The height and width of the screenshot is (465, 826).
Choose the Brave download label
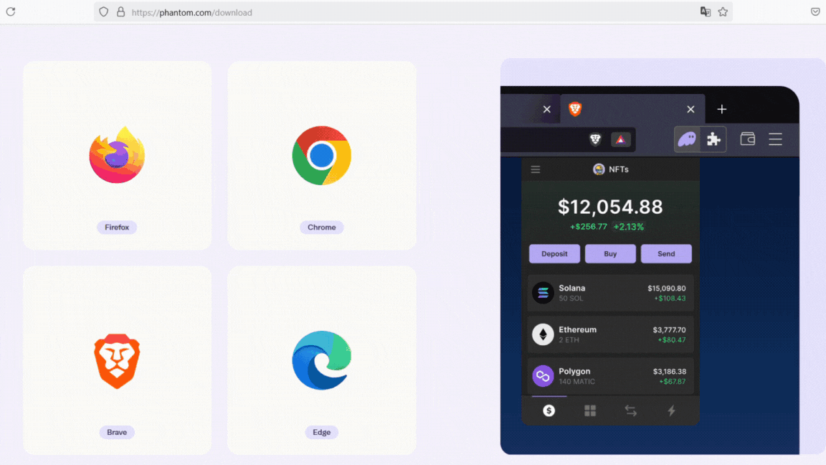(x=117, y=432)
